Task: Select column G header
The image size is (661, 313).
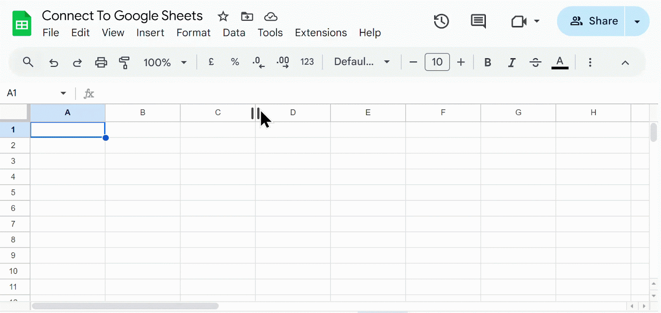Action: pyautogui.click(x=518, y=113)
